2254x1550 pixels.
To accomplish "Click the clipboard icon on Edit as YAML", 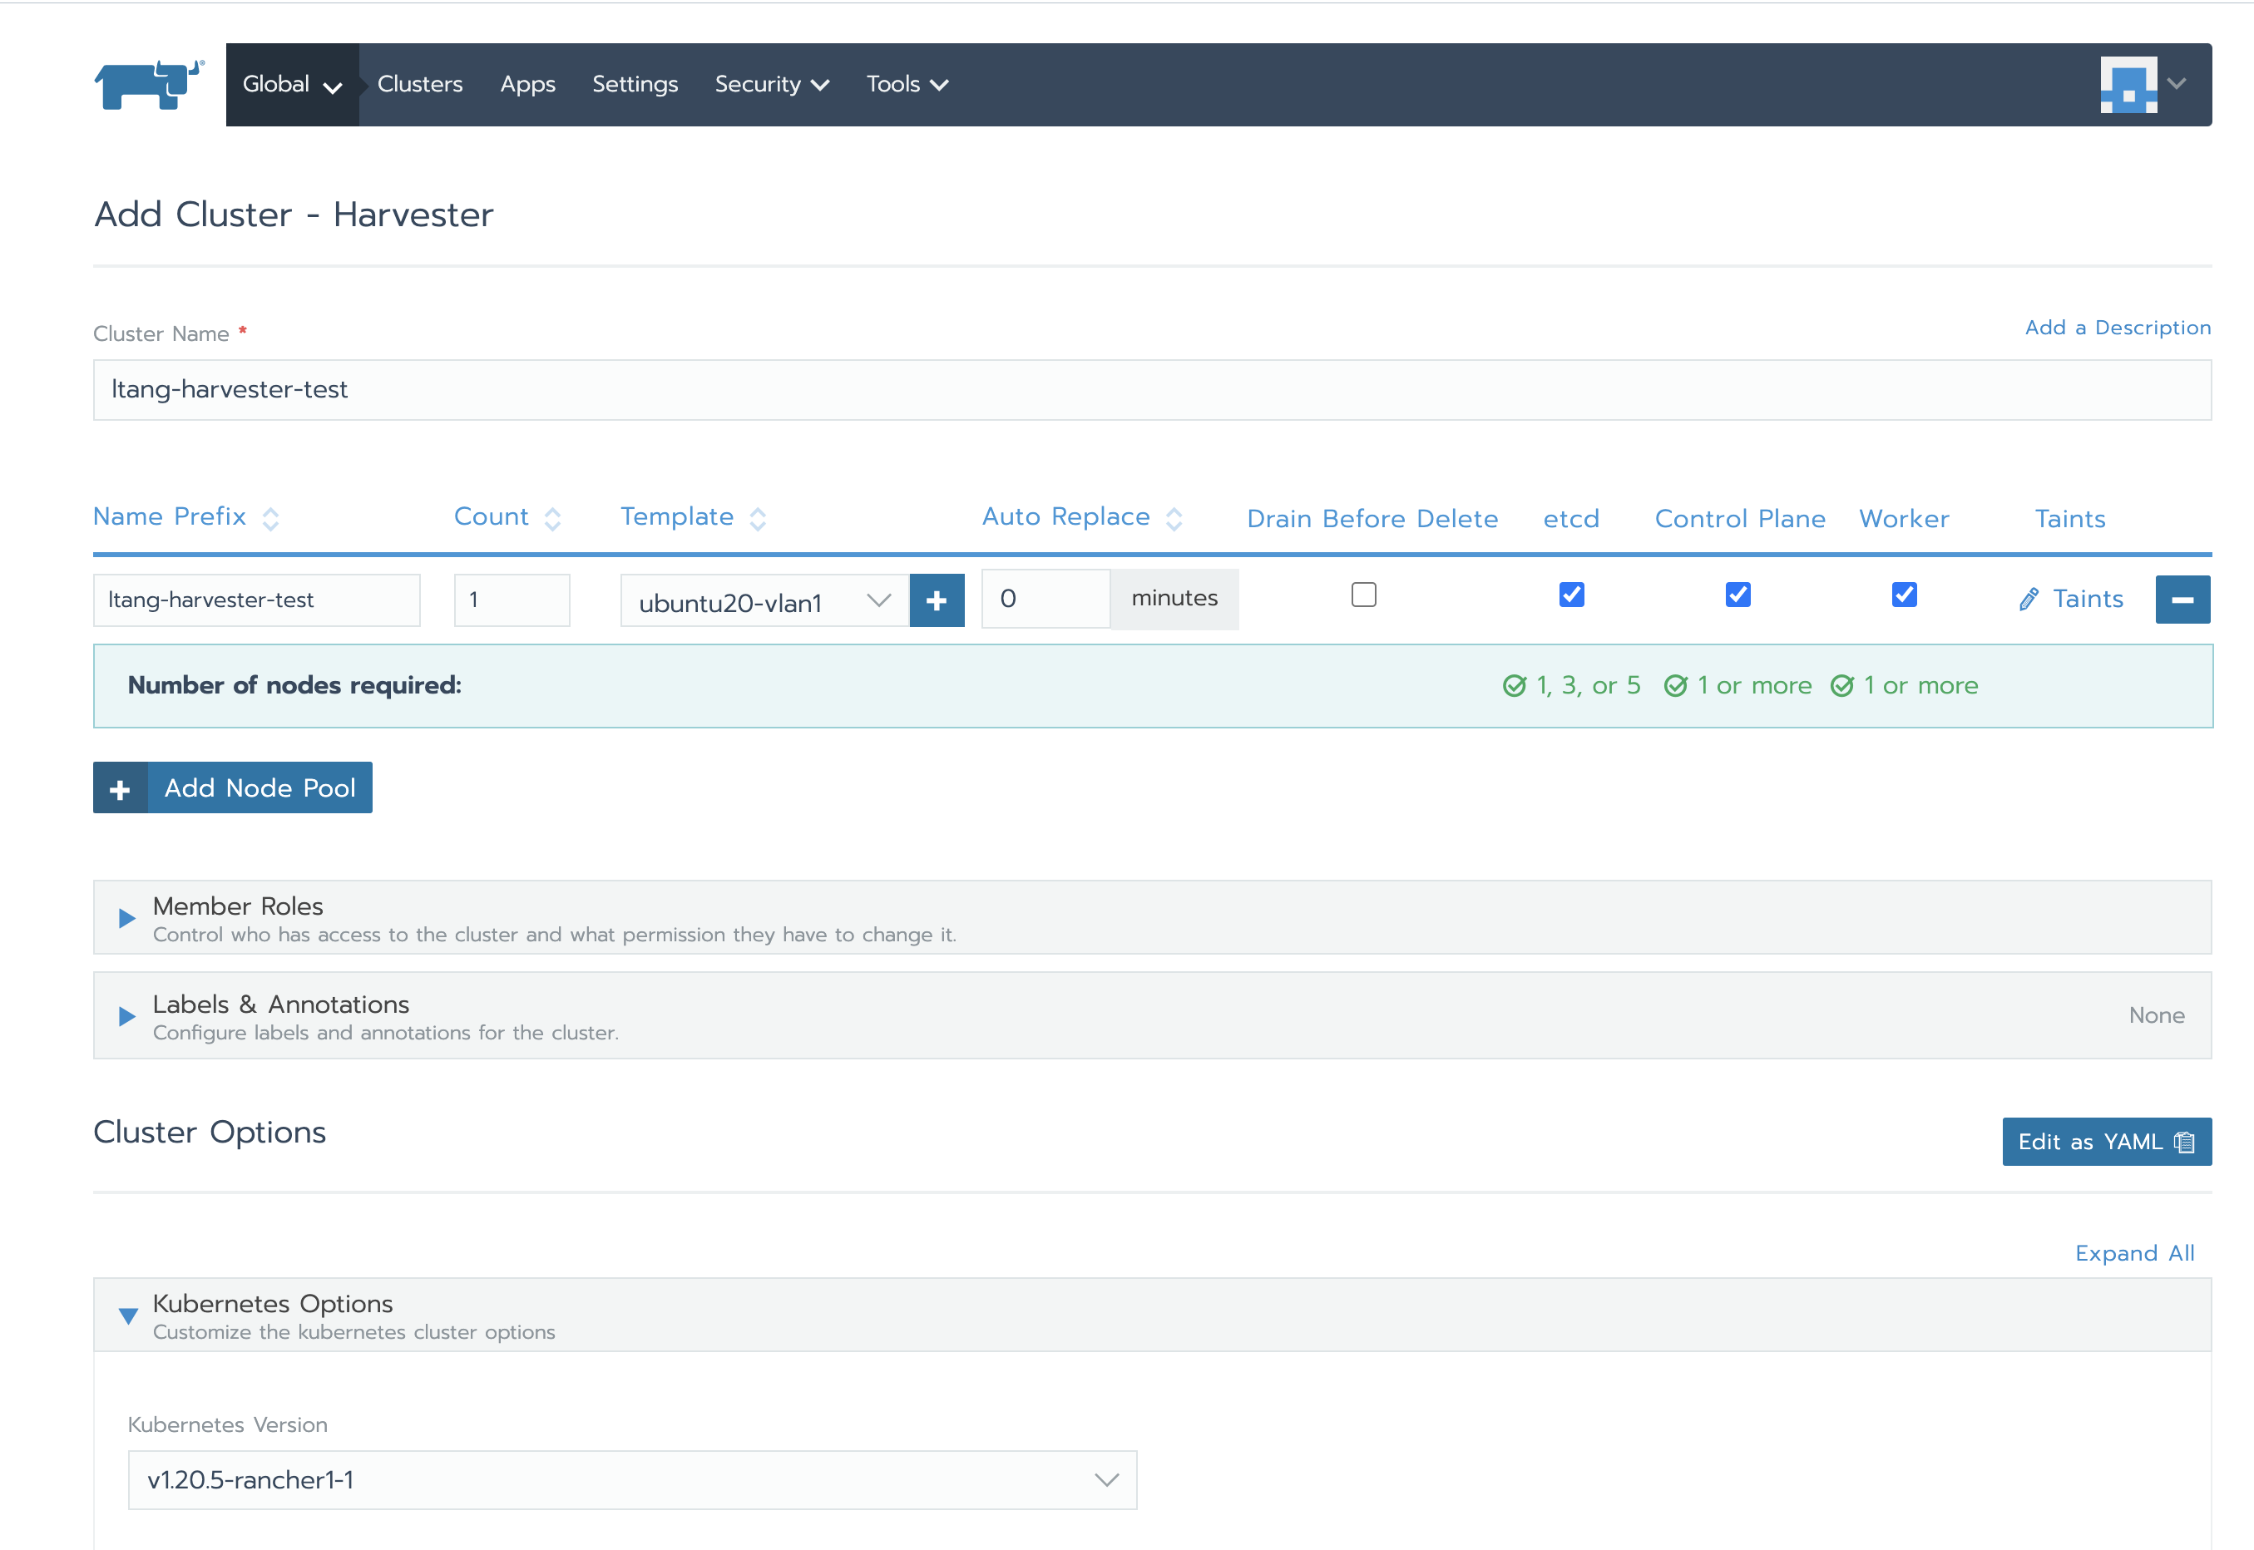I will click(x=2182, y=1142).
